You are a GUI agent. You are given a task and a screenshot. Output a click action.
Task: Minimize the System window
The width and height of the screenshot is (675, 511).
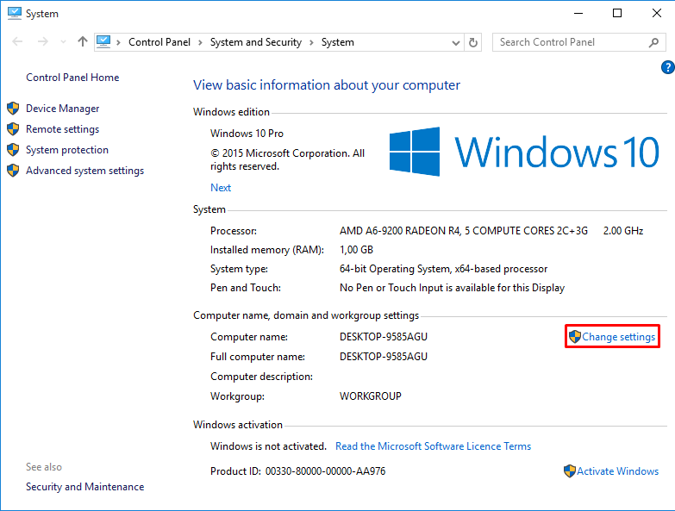point(578,13)
